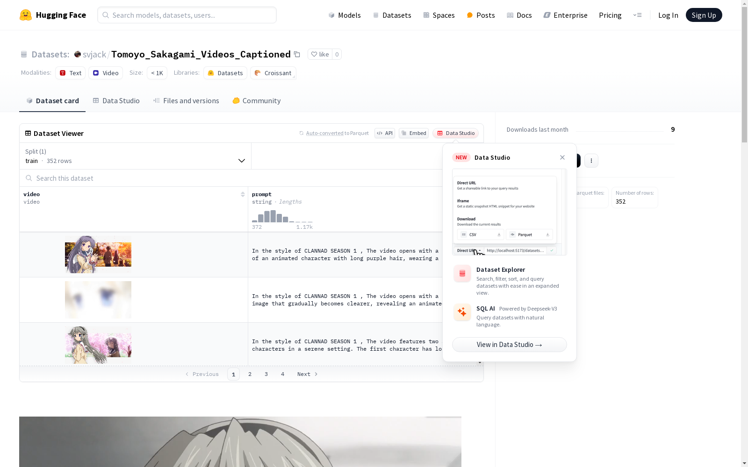This screenshot has height=467, width=748.
Task: Click the Dataset Explorer icon
Action: (x=462, y=274)
